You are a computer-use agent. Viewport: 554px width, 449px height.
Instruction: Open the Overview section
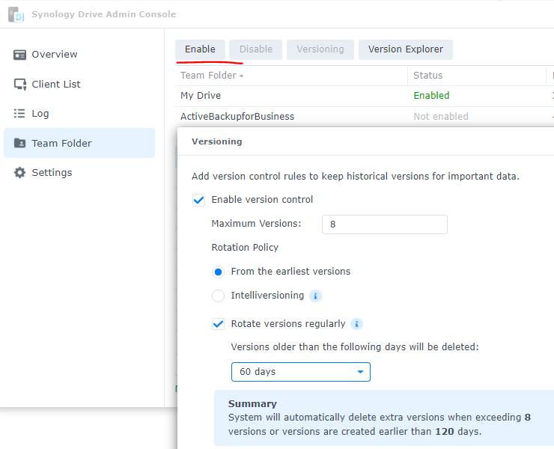79,55
